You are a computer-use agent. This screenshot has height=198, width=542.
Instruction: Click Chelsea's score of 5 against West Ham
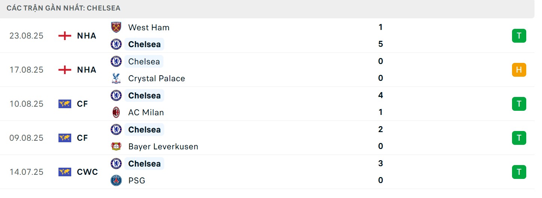[x=380, y=44]
